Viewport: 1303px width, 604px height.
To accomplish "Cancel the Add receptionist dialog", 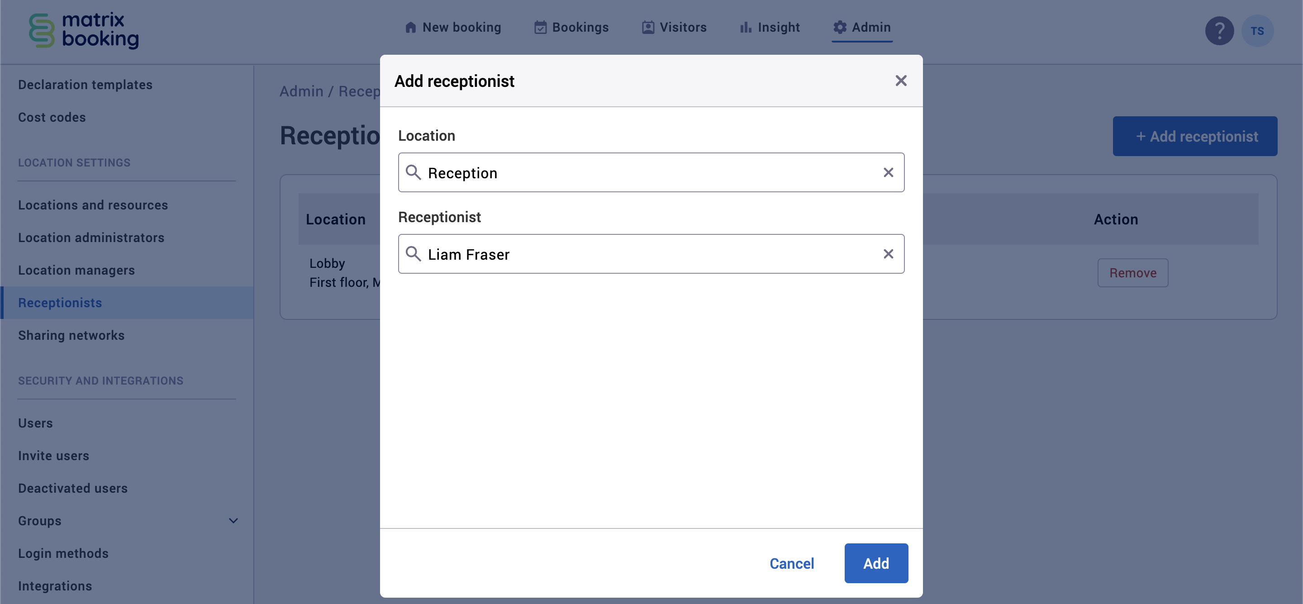I will 792,563.
